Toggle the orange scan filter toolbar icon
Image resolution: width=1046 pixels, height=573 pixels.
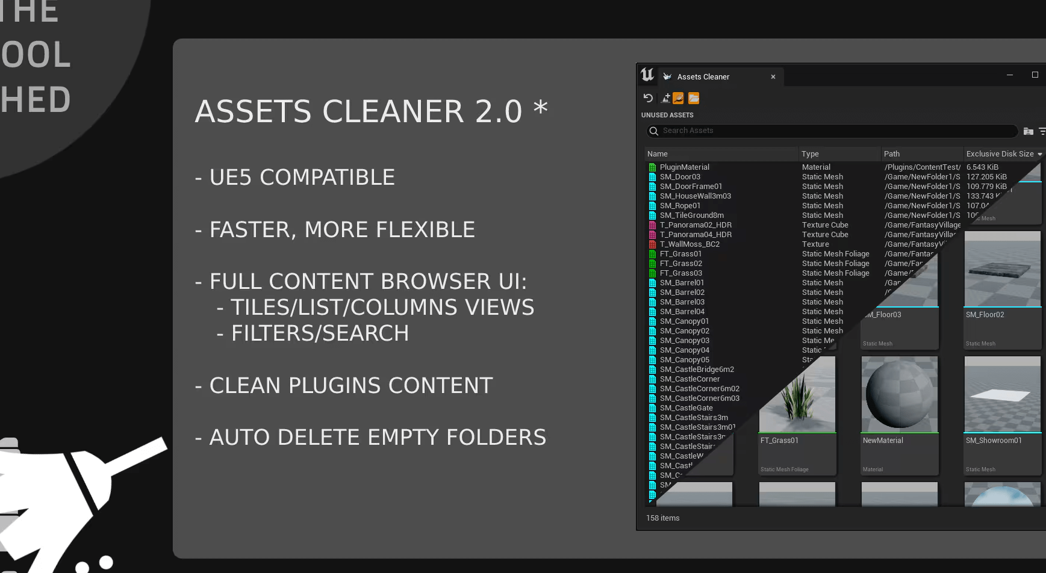click(x=678, y=98)
